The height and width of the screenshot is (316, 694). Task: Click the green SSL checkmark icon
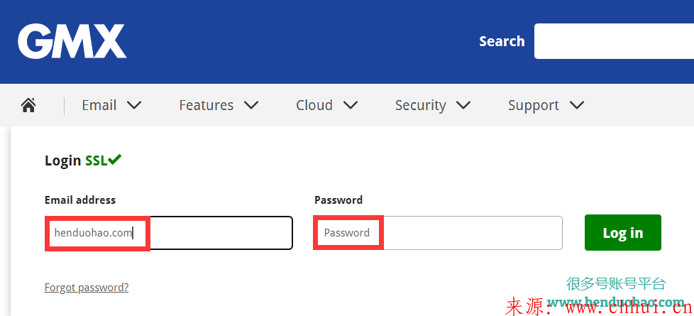[x=115, y=159]
